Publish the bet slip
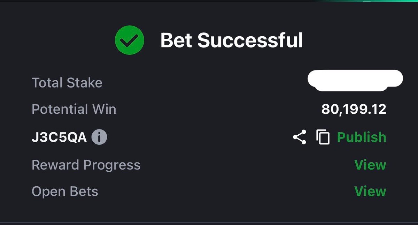This screenshot has height=225, width=418. (x=362, y=137)
